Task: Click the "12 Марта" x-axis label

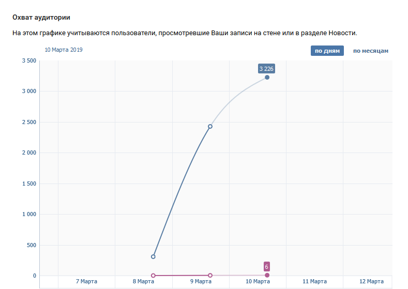Action: [x=371, y=281]
